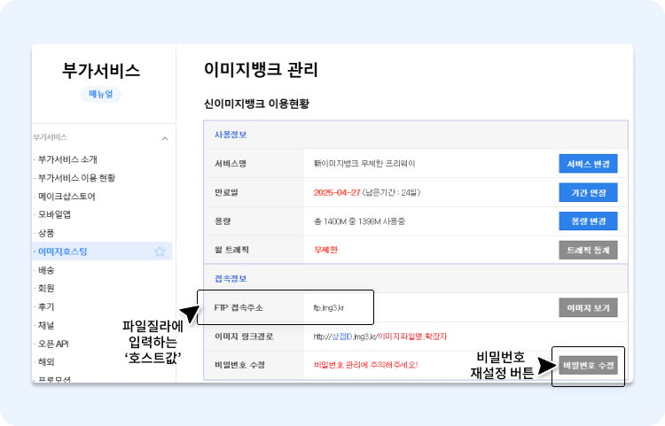
Task: Click the 이미지뱅크 관리 page title
Action: [x=261, y=70]
